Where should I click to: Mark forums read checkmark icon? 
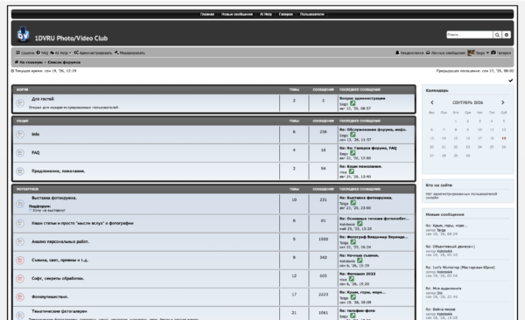point(511,80)
